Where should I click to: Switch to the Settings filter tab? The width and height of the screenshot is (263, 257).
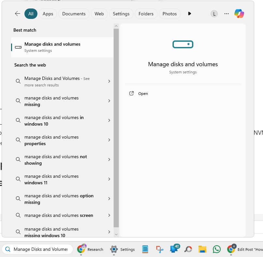coord(121,14)
